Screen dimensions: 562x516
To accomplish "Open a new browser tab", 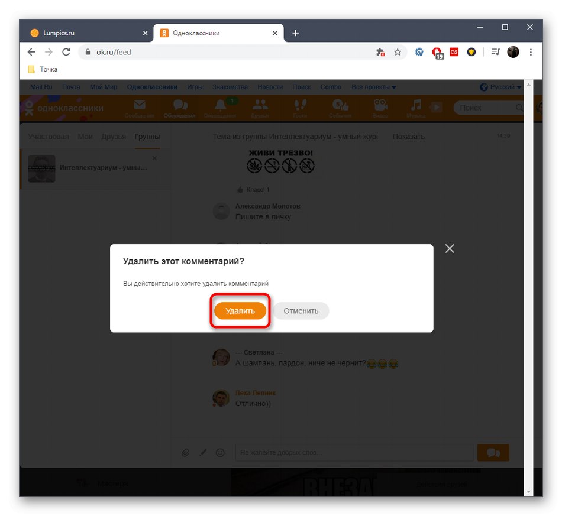I will coord(295,33).
